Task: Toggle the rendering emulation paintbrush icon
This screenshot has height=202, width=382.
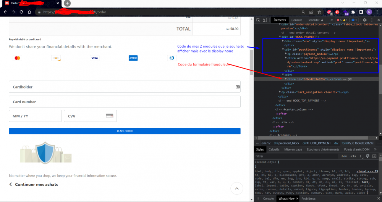Action: click(x=367, y=156)
